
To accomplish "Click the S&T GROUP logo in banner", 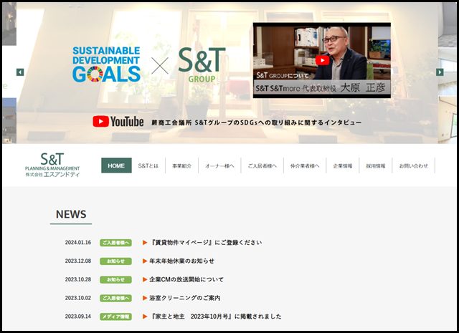I will [x=202, y=65].
